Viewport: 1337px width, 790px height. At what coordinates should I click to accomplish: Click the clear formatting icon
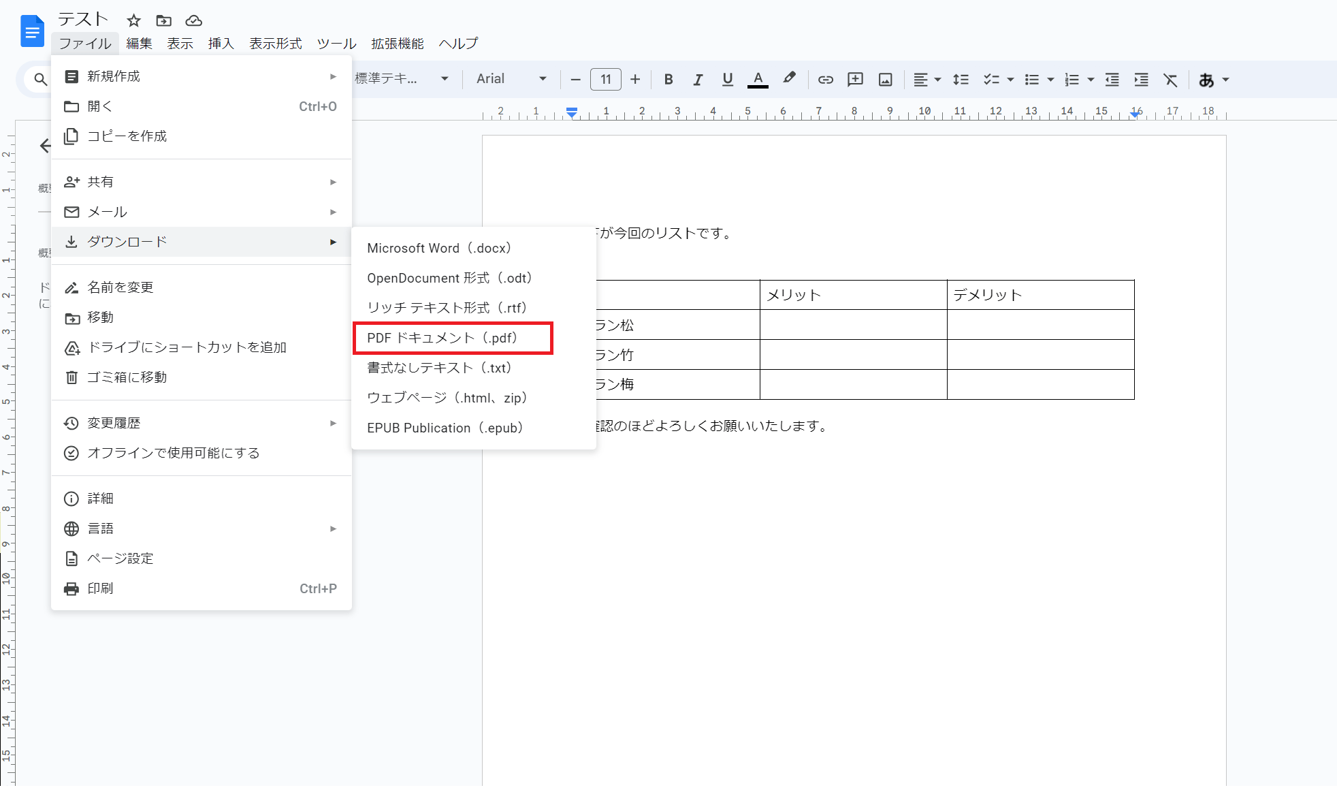(x=1170, y=80)
